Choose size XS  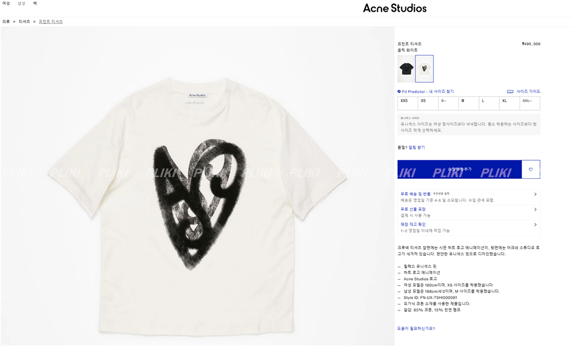[428, 103]
